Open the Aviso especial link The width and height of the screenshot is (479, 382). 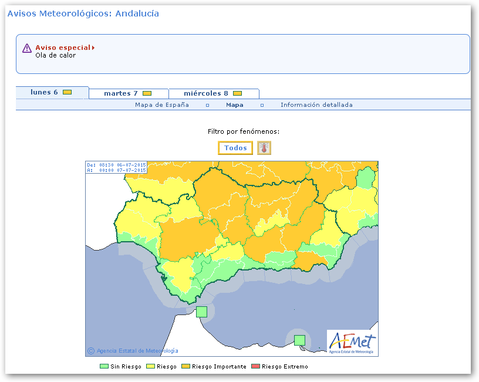click(x=62, y=48)
